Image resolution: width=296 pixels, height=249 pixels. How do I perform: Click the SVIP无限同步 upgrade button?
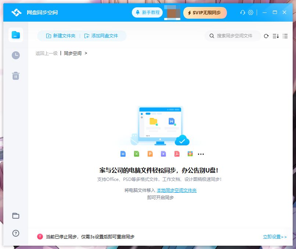tap(205, 12)
